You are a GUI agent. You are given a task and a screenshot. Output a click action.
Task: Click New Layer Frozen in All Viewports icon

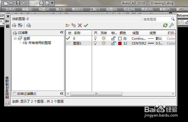pyautogui.click(x=74, y=25)
